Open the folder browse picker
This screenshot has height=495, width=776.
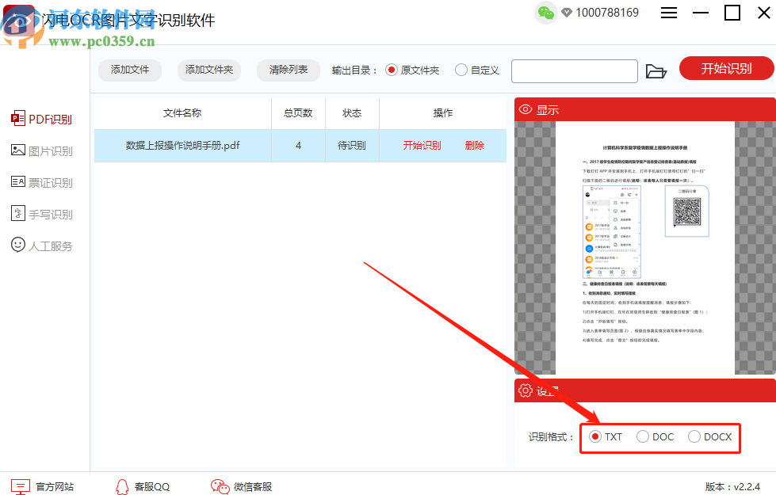[656, 70]
